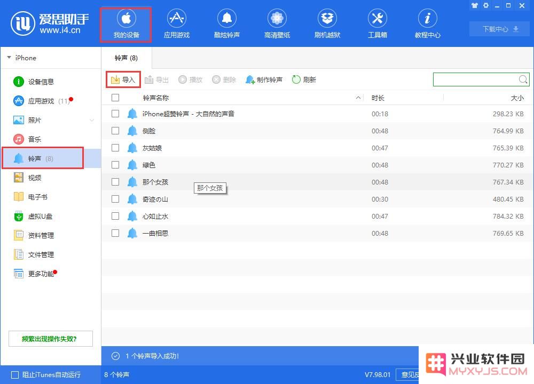Open the 我的设备 section
The width and height of the screenshot is (534, 384).
coord(126,25)
